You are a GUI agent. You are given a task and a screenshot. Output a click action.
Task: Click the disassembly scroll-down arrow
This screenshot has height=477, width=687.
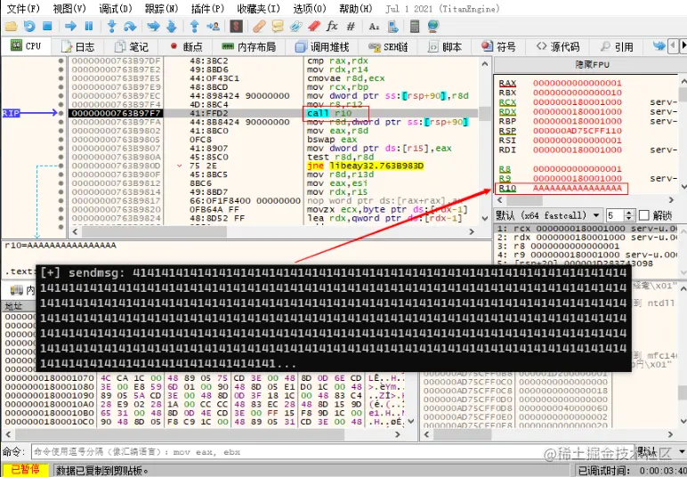coord(485,218)
